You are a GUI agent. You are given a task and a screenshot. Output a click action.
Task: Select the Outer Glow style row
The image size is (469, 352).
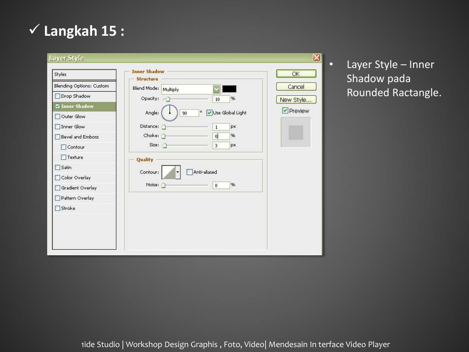pos(84,116)
